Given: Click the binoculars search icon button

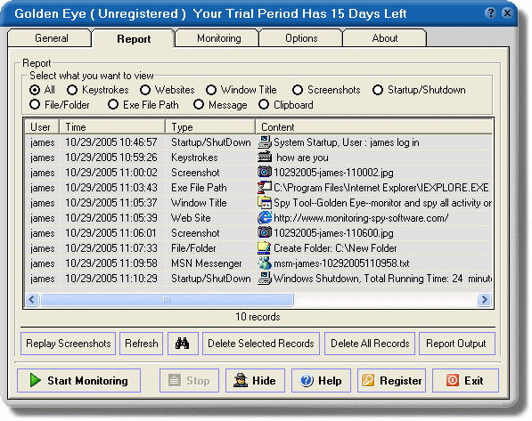Looking at the screenshot, I should point(183,344).
